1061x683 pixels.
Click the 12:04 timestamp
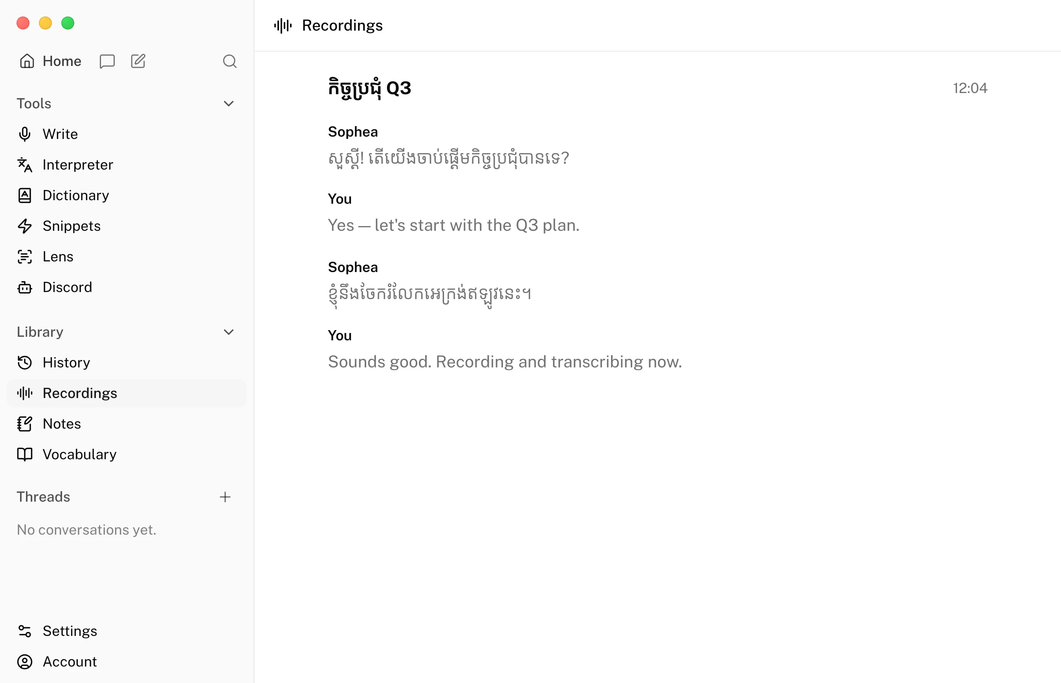pos(970,88)
